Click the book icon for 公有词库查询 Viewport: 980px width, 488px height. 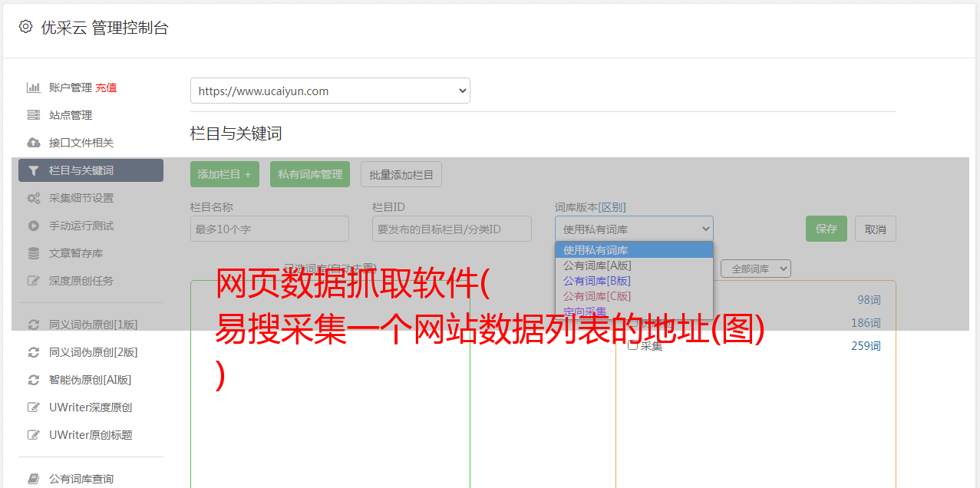click(34, 479)
